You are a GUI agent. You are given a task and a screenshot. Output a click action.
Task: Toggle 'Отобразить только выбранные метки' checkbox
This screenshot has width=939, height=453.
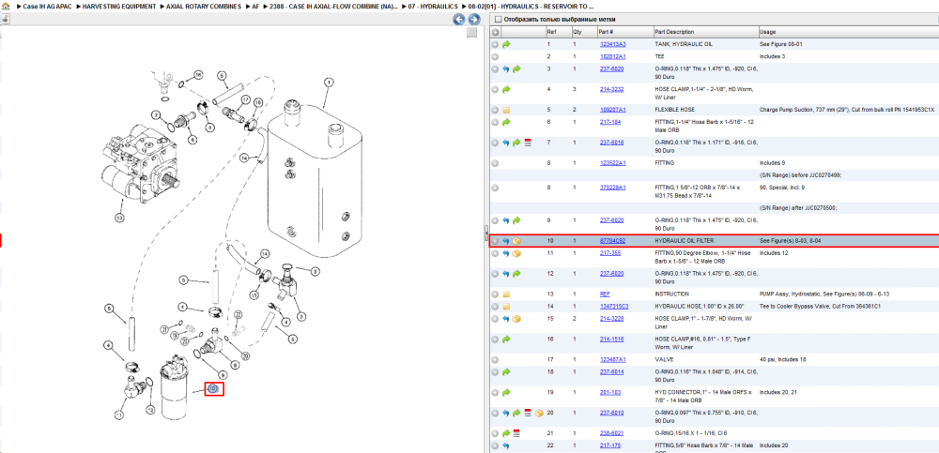click(x=498, y=19)
